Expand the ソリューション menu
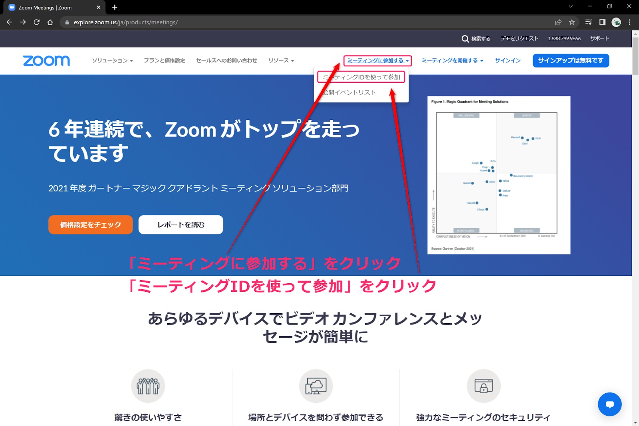This screenshot has width=639, height=426. point(112,61)
